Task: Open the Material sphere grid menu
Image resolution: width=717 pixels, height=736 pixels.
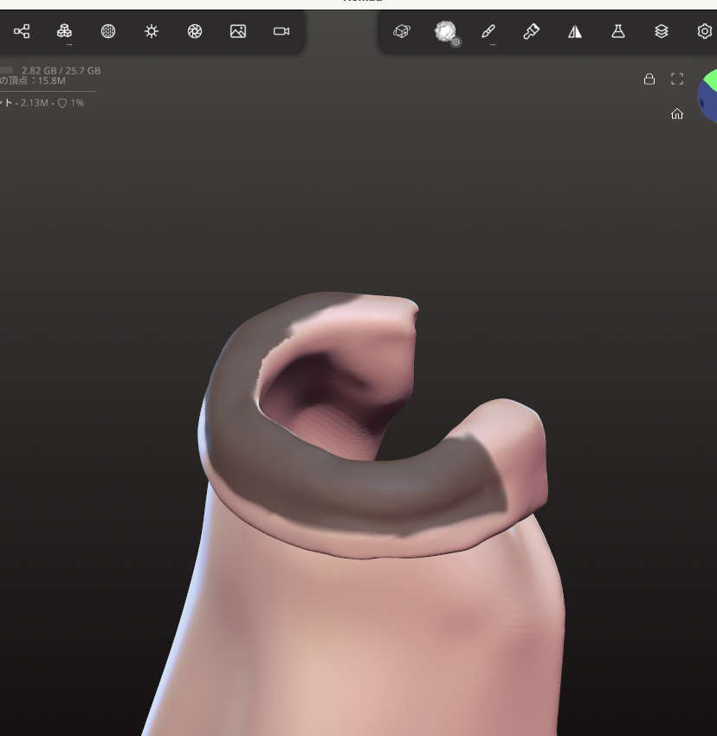Action: point(108,31)
